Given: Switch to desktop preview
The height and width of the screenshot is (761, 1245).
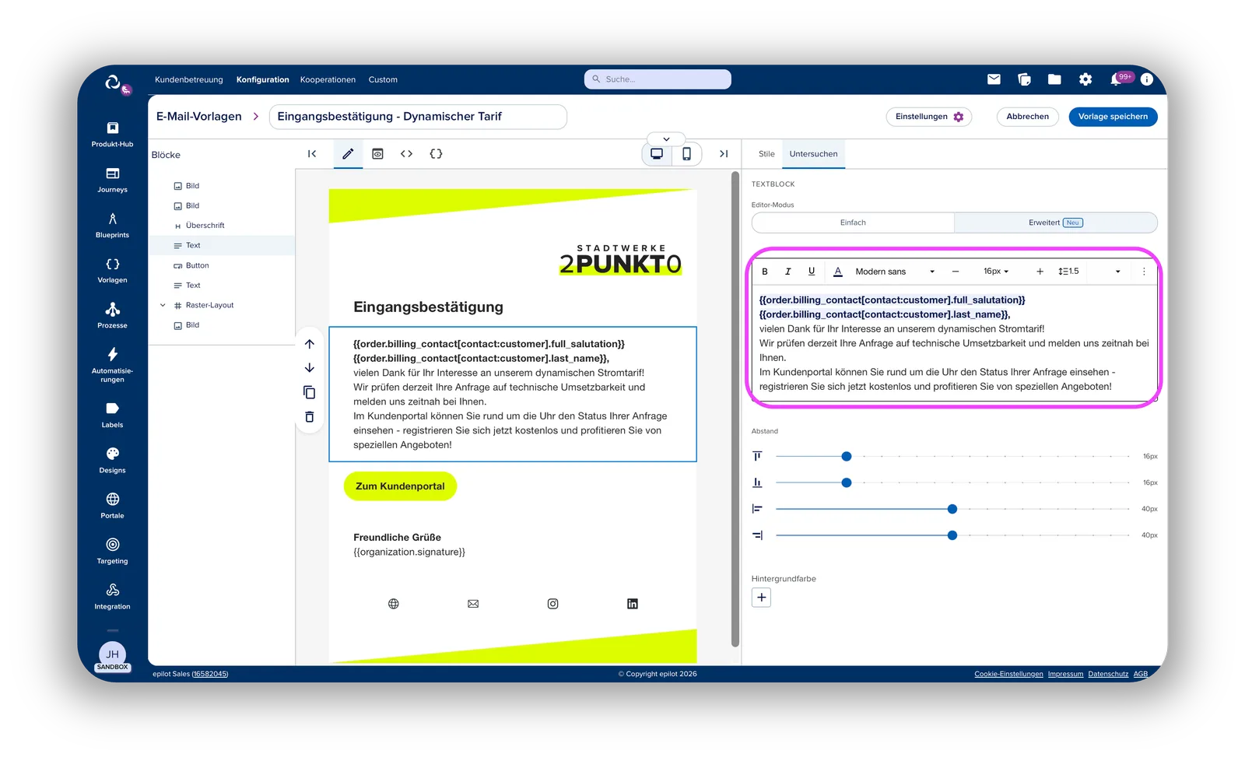Looking at the screenshot, I should pyautogui.click(x=657, y=154).
